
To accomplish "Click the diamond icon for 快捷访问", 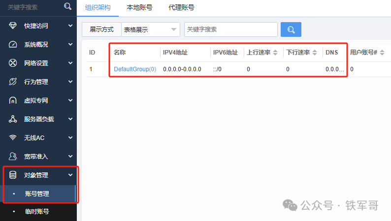I will pyautogui.click(x=13, y=26).
